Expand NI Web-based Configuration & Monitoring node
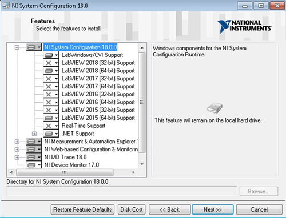The width and height of the screenshot is (286, 218). (x=17, y=150)
